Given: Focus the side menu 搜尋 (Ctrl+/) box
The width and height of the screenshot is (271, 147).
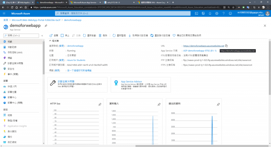Looking at the screenshot, I should pyautogui.click(x=21, y=36).
